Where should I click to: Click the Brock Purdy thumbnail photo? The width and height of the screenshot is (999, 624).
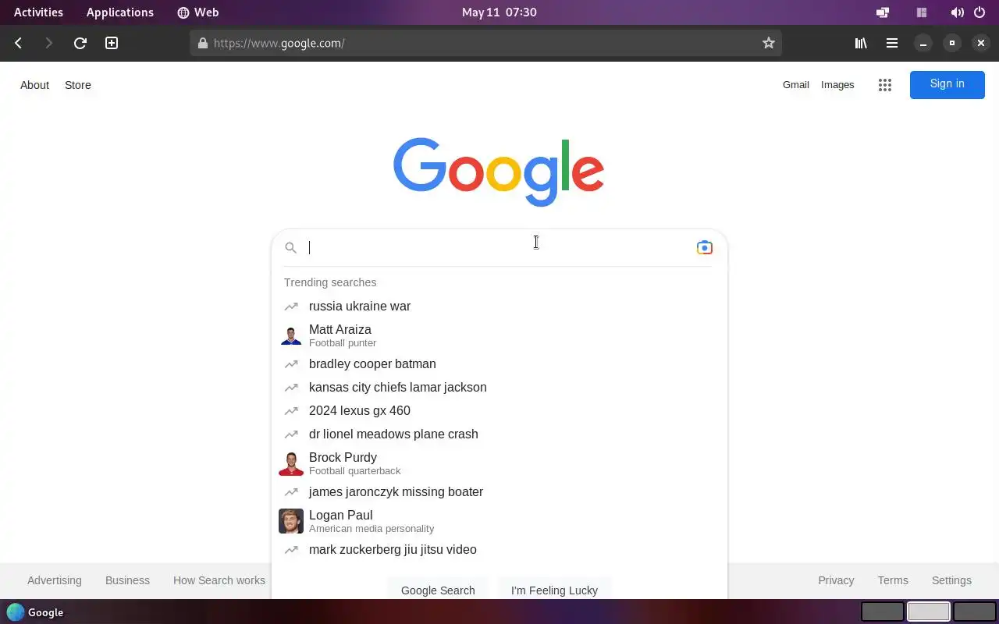pyautogui.click(x=291, y=463)
